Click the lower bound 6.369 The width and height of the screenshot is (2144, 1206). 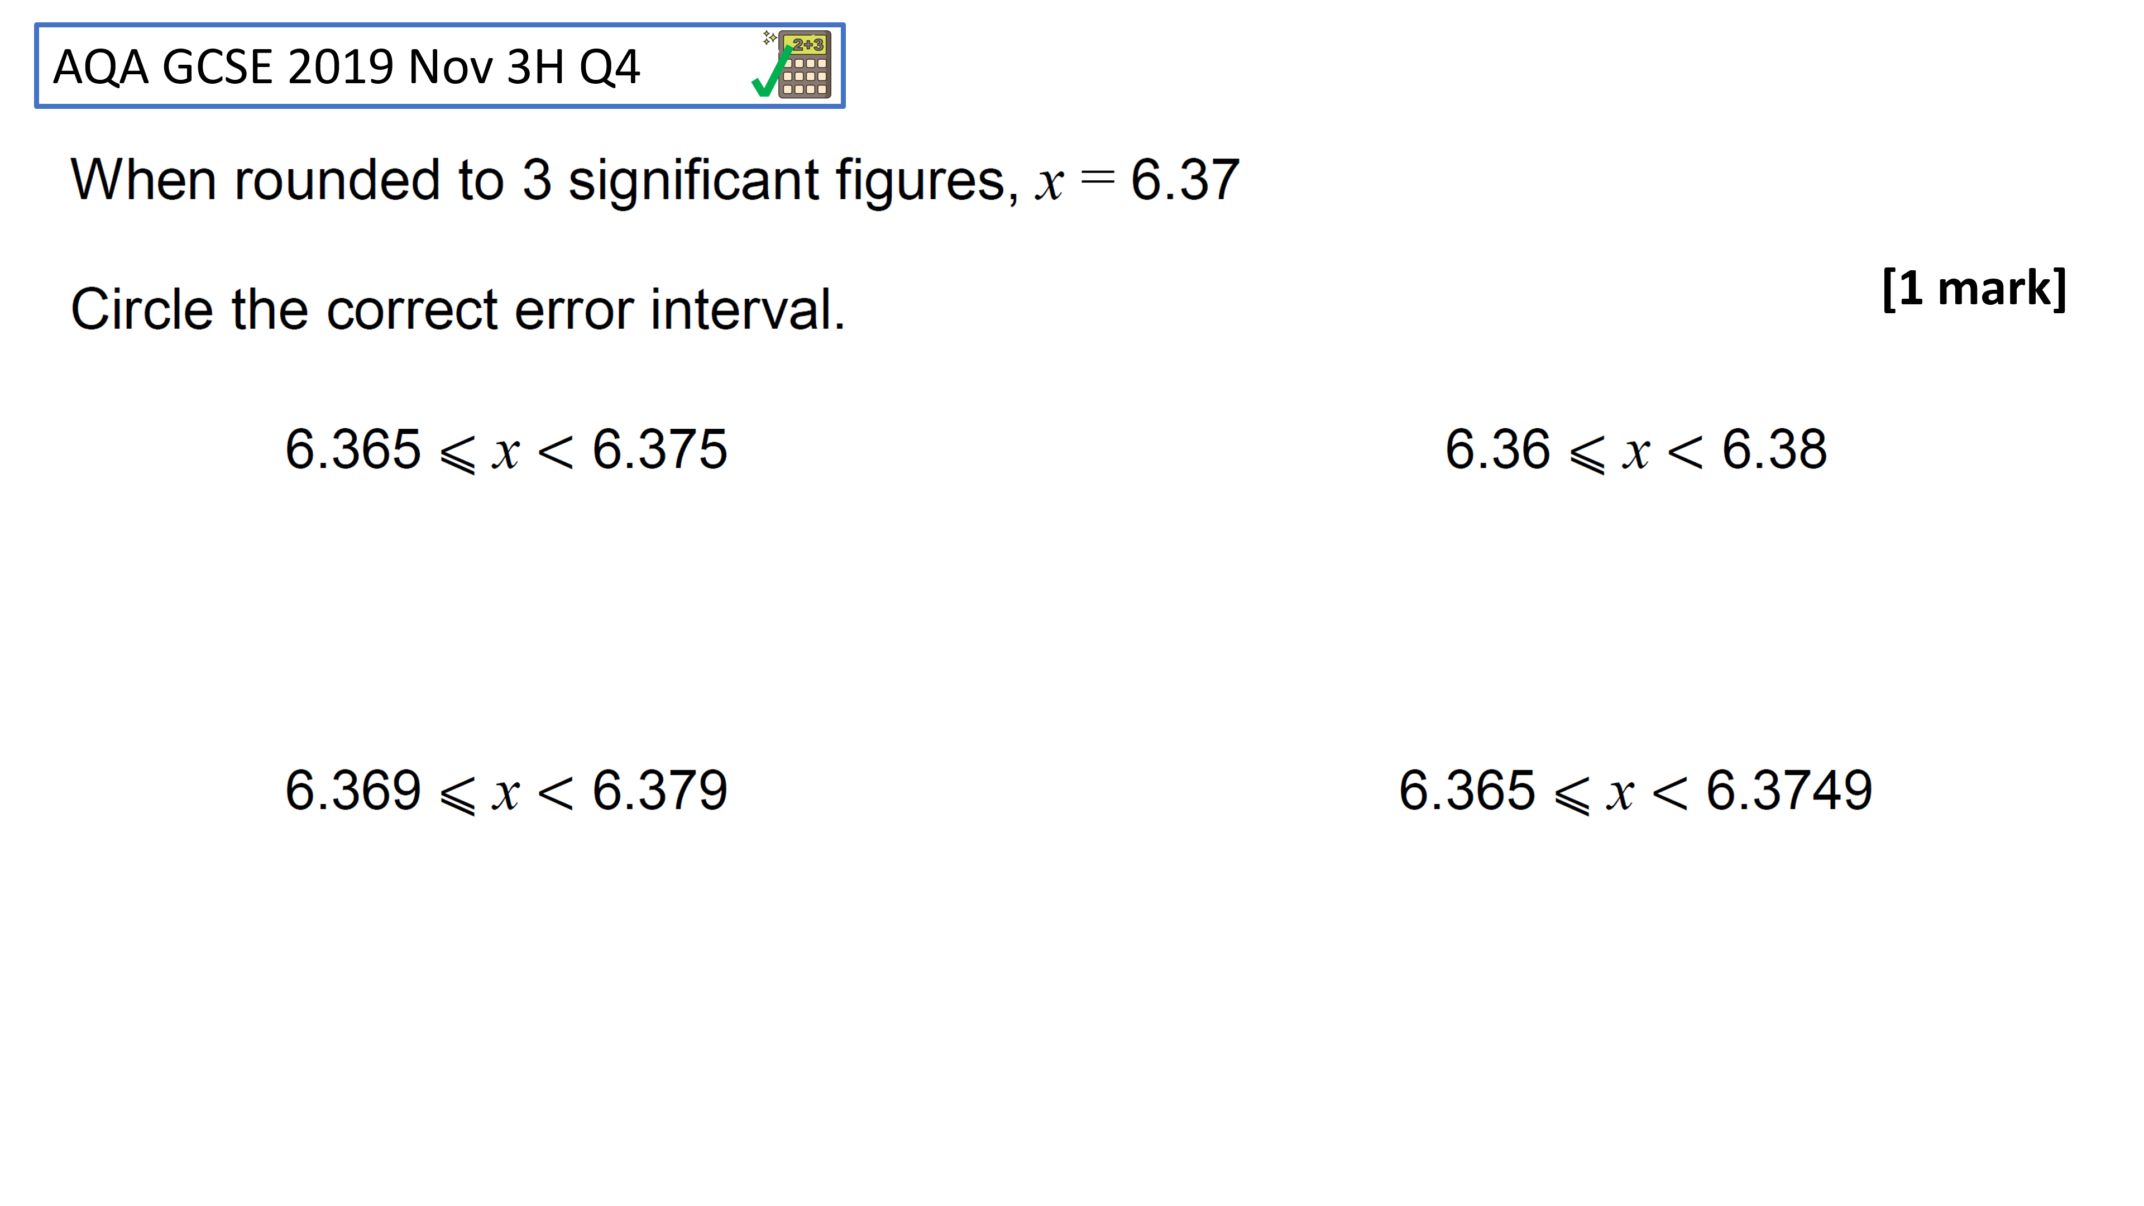pos(353,791)
